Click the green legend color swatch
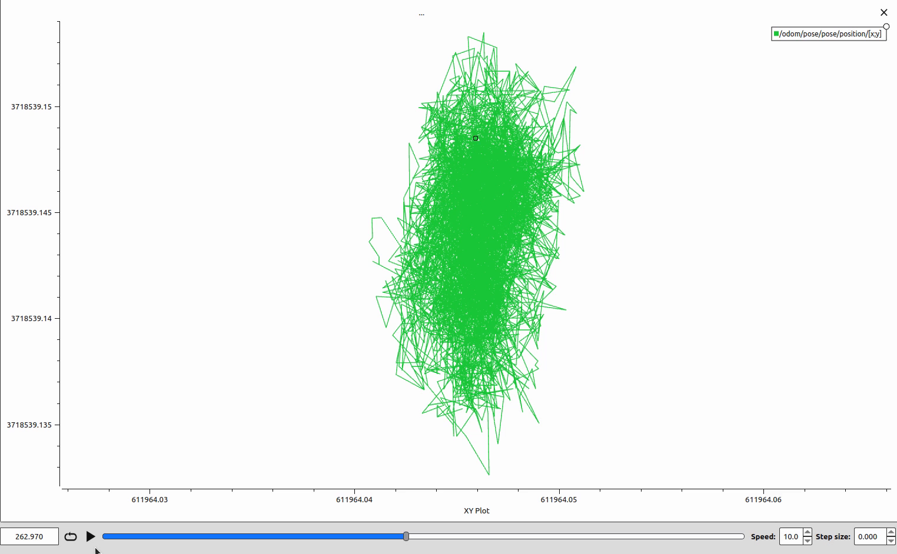The image size is (897, 554). pyautogui.click(x=776, y=34)
